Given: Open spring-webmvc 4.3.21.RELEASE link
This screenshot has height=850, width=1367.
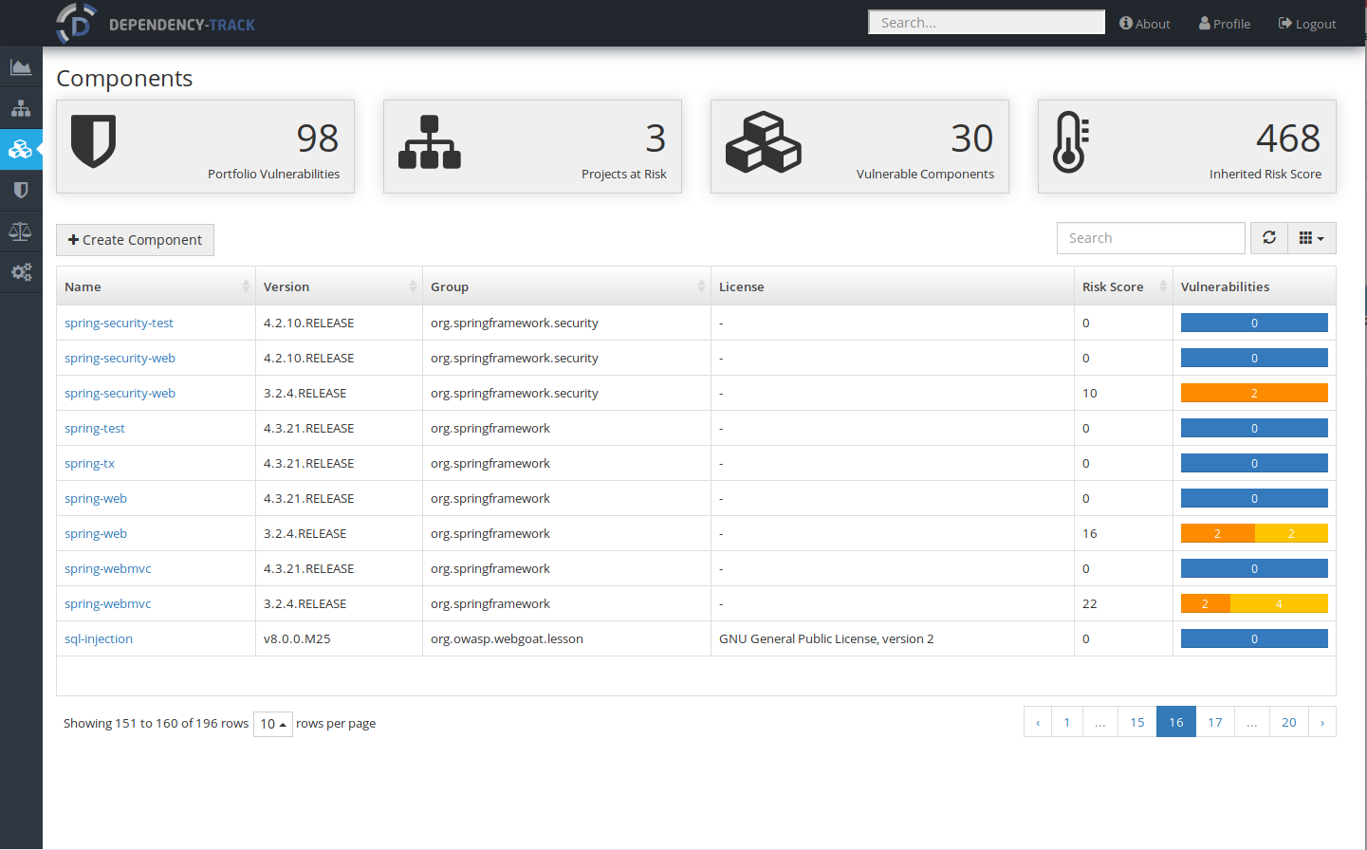Looking at the screenshot, I should (x=108, y=569).
